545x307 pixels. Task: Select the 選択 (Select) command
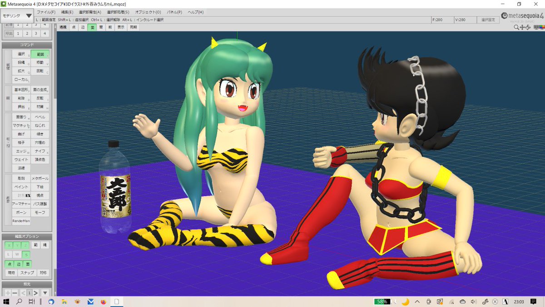21,54
